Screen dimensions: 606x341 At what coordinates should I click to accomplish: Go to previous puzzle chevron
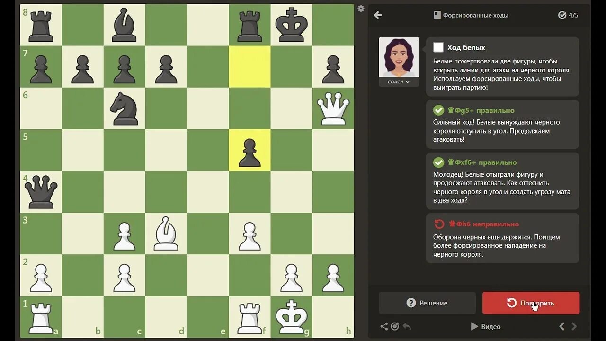click(x=562, y=326)
